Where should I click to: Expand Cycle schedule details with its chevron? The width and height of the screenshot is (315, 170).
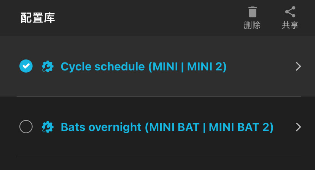click(298, 67)
